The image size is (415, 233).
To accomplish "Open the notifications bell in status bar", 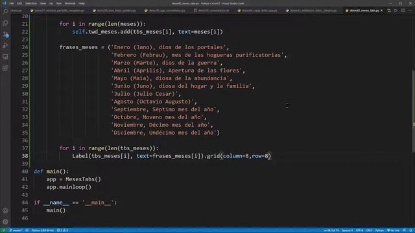I will tap(410, 230).
